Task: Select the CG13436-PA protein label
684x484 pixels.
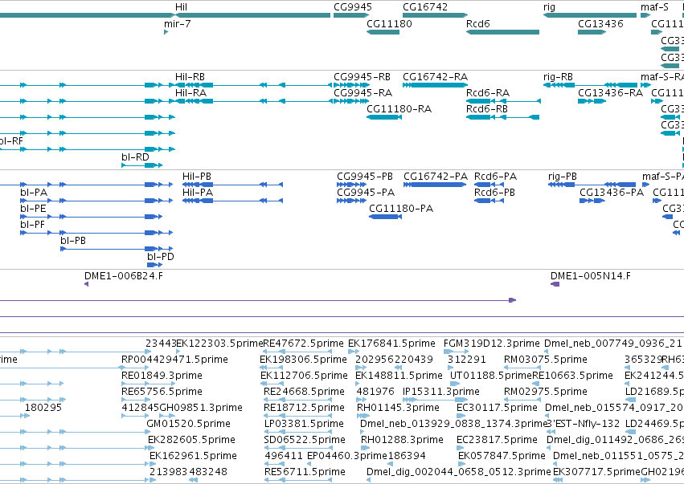Action: pyautogui.click(x=612, y=193)
